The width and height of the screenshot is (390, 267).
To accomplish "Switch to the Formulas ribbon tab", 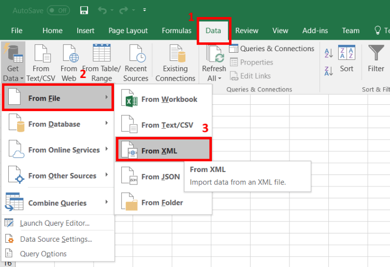I will coord(177,30).
